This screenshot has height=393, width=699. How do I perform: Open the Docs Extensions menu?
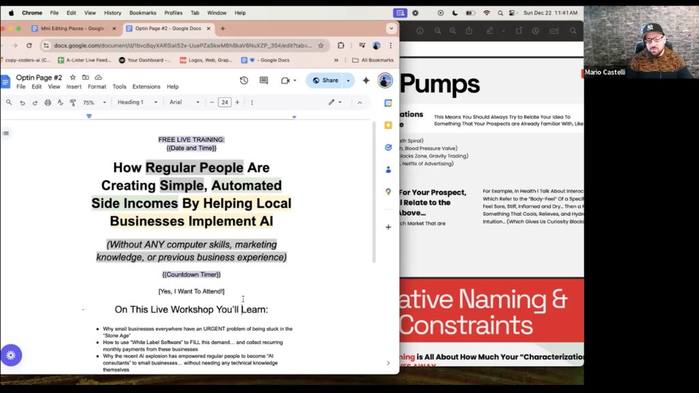coord(146,87)
